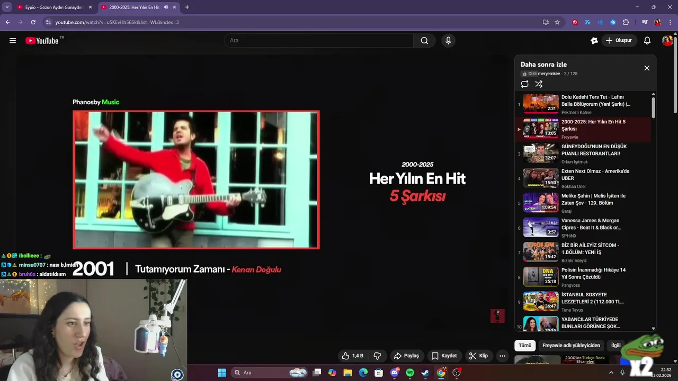This screenshot has width=678, height=381.
Task: Click the blue sound waves extension icon
Action: point(600,22)
